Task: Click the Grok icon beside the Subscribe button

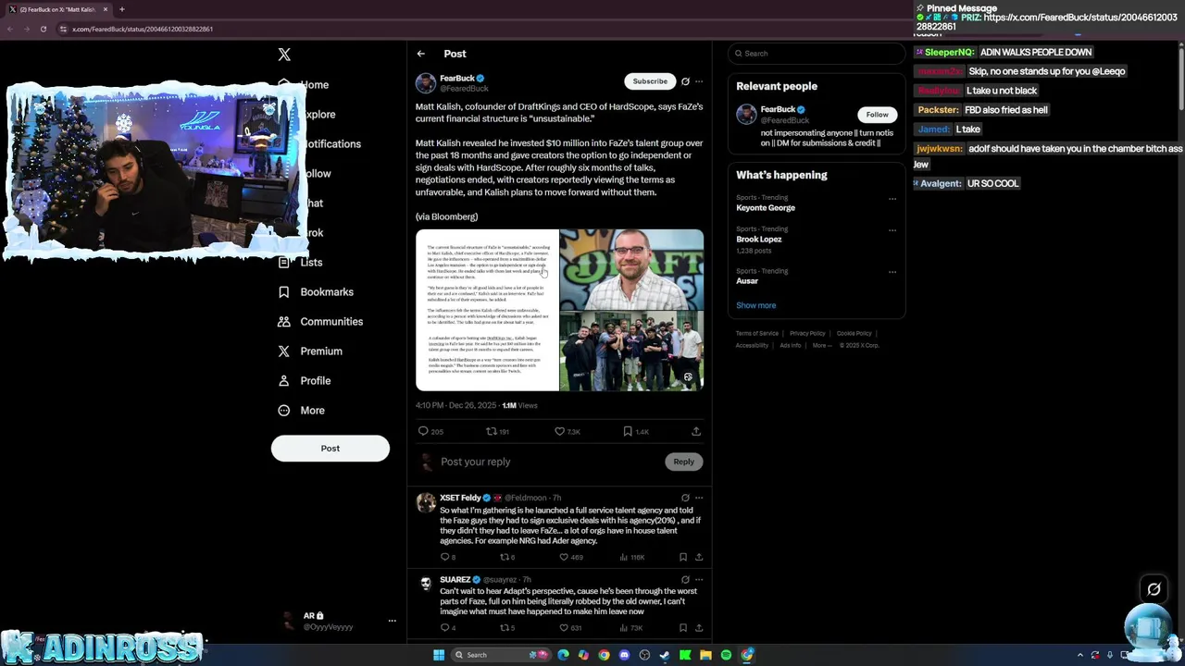Action: pyautogui.click(x=685, y=81)
